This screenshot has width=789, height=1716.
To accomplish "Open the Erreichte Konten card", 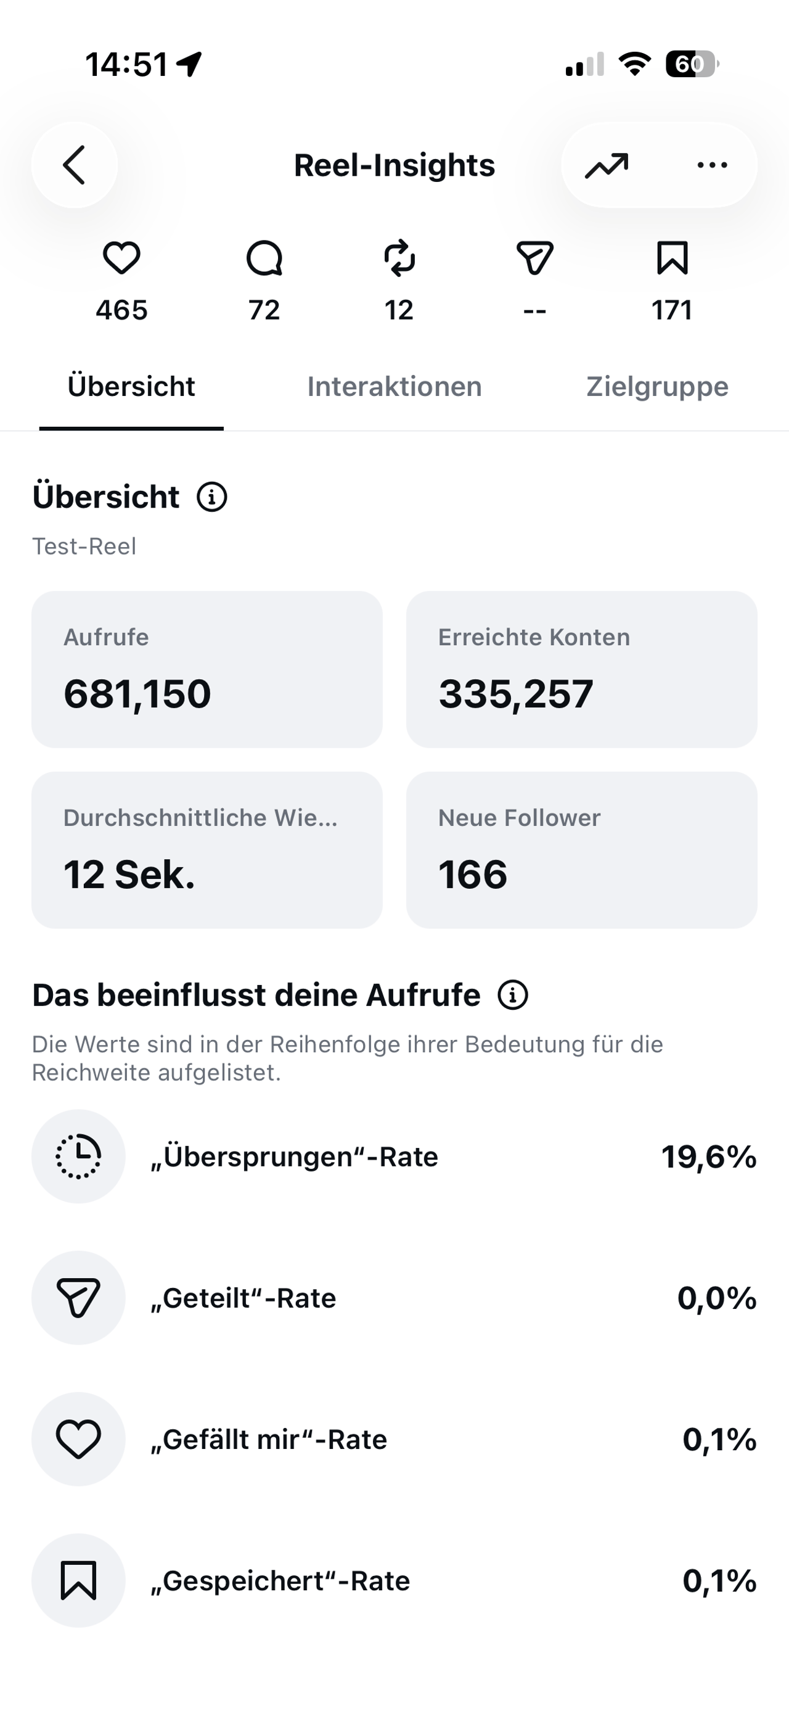I will point(582,669).
